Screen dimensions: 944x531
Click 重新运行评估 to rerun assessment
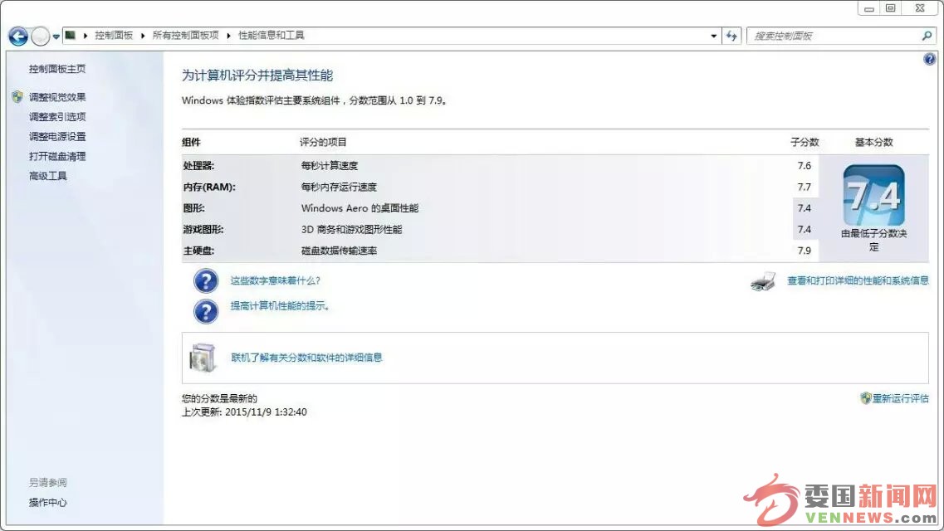(x=901, y=399)
